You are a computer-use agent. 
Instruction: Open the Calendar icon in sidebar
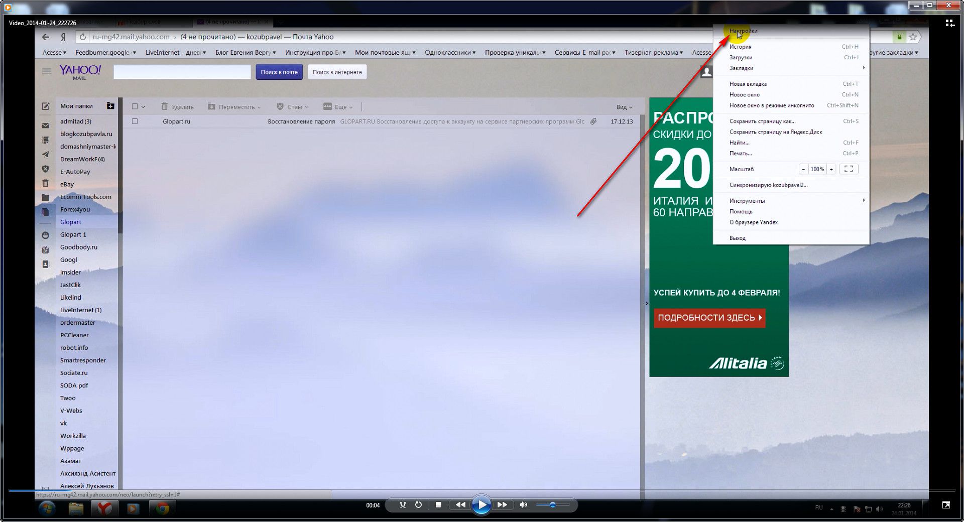[46, 249]
